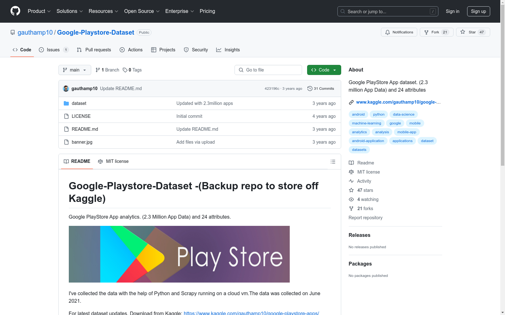Click the Report repository link
Viewport: 505px width, 315px height.
pyautogui.click(x=365, y=218)
